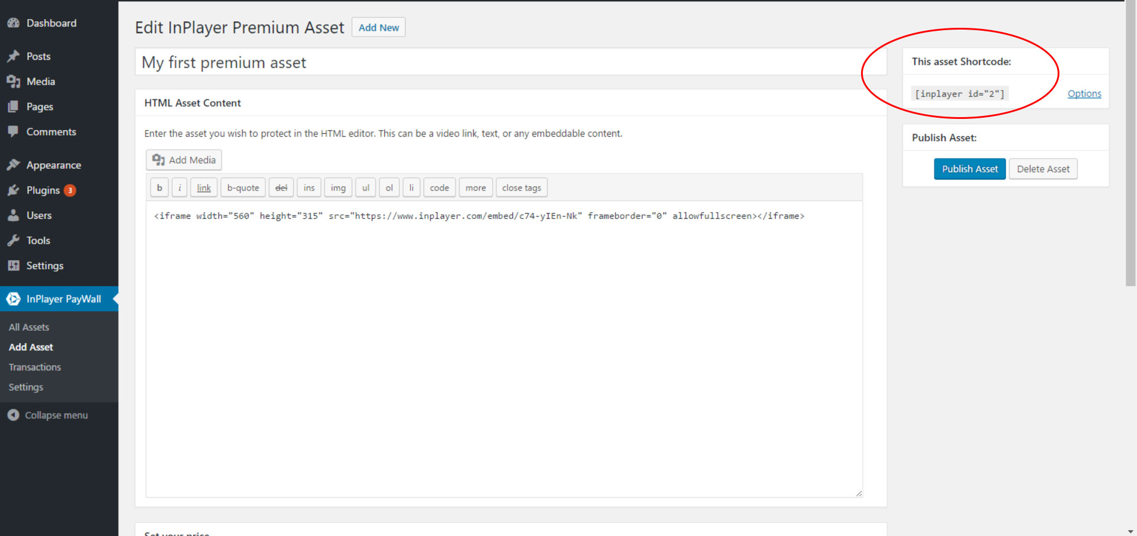The image size is (1137, 536).
Task: Click the scrollbar down arrow
Action: point(1130,531)
